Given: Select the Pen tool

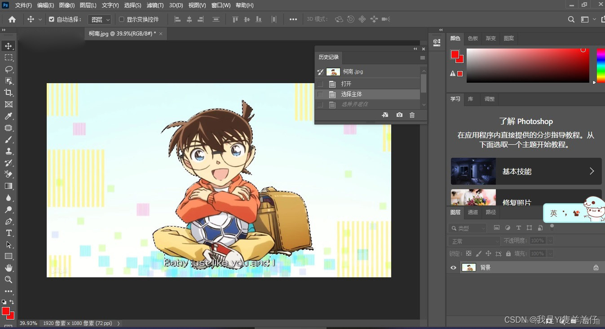Looking at the screenshot, I should [x=9, y=221].
